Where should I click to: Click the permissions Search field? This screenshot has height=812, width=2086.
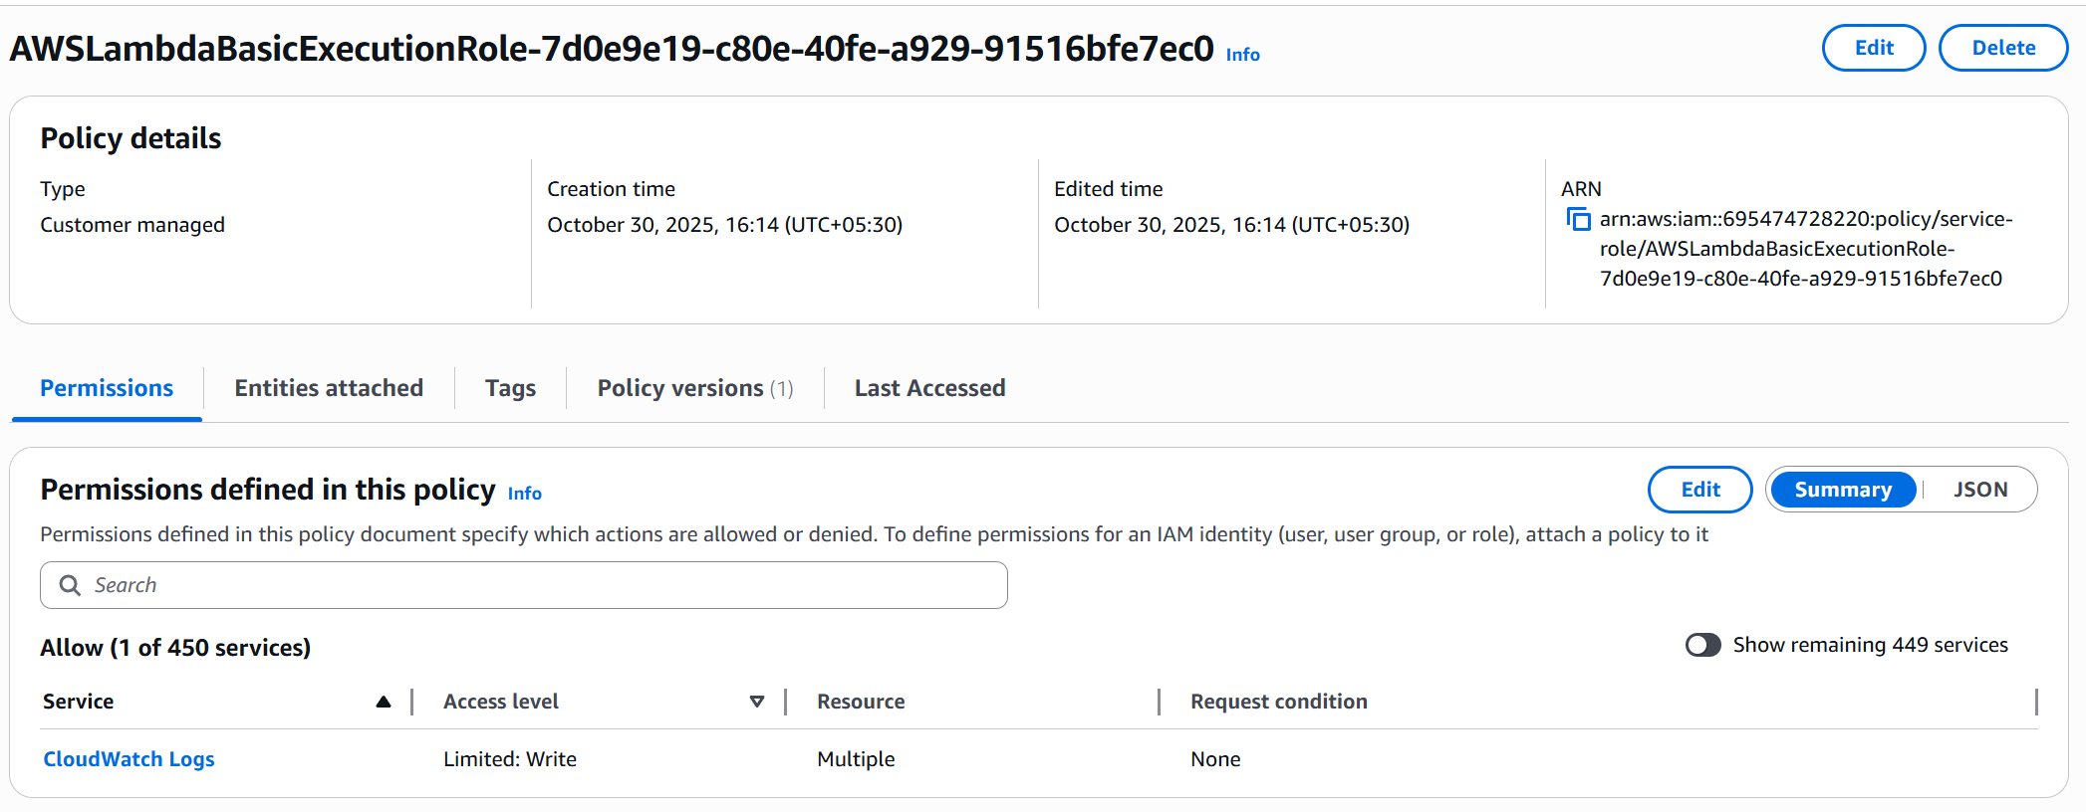[x=538, y=585]
